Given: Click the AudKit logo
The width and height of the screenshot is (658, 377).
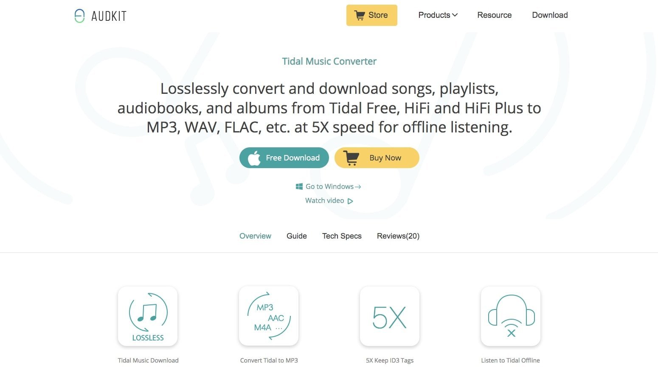Looking at the screenshot, I should point(100,16).
